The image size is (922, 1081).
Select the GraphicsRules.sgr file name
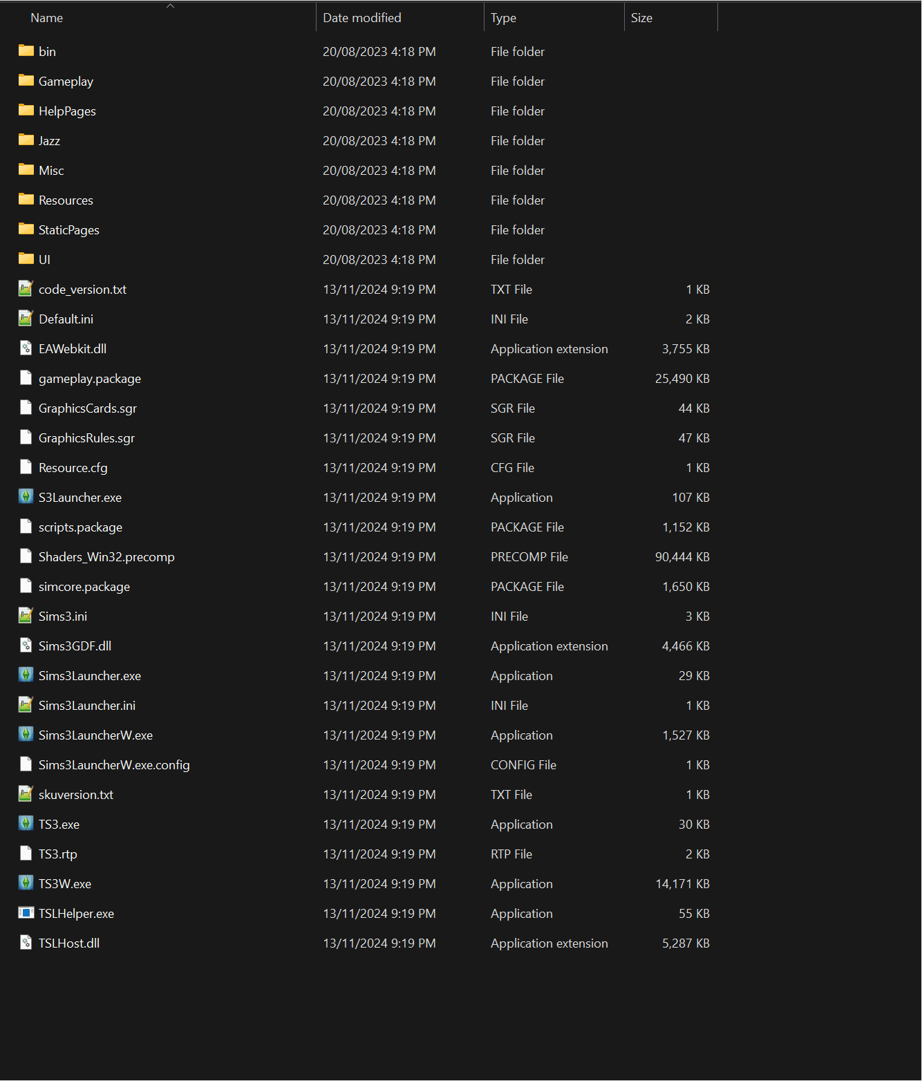86,438
